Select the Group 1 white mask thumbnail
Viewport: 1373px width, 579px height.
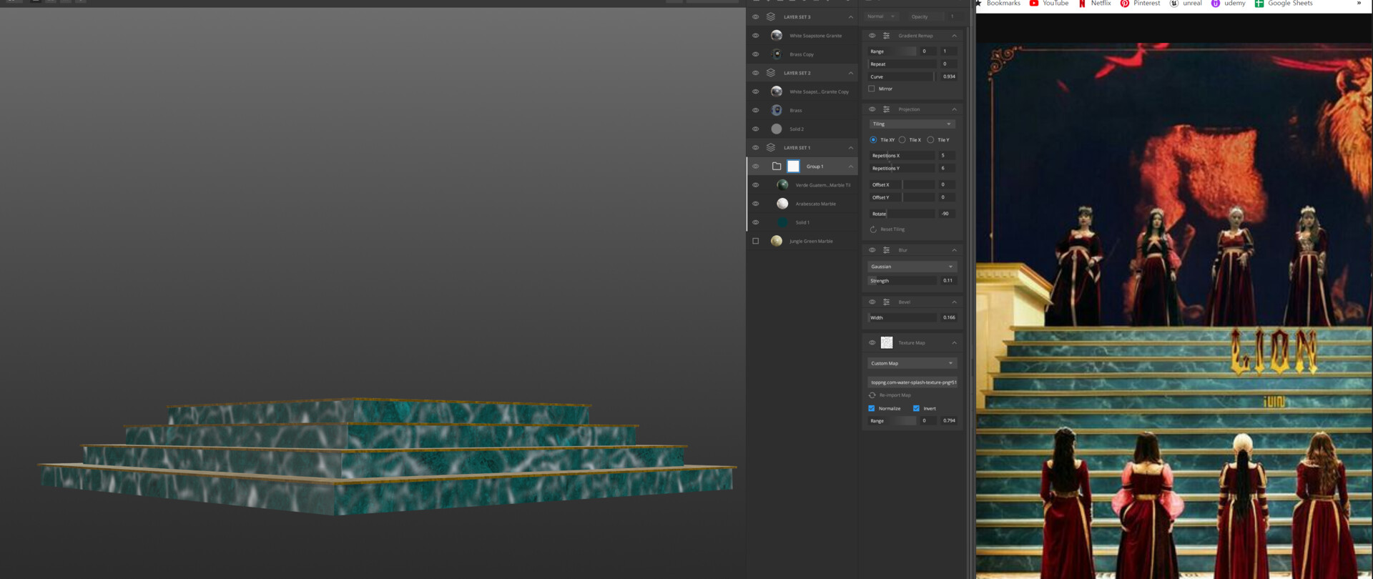793,166
